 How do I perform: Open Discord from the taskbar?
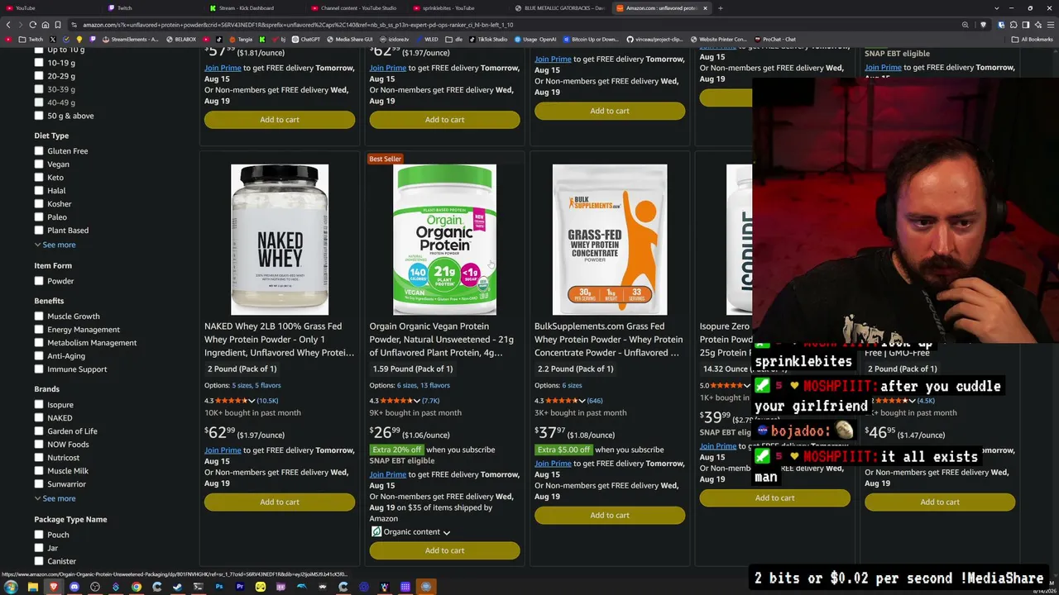74,587
